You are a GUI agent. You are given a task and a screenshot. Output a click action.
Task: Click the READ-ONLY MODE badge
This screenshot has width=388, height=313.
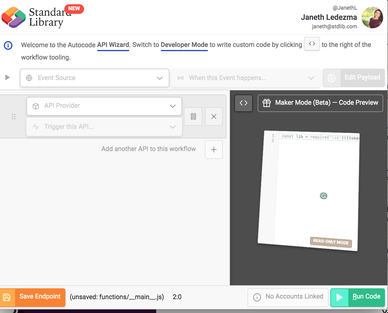click(x=331, y=242)
